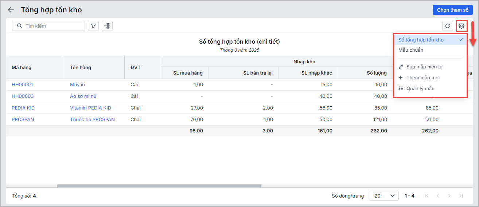479x207 pixels.
Task: Expand rows per page dropdown
Action: 384,196
